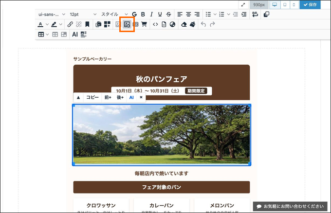The height and width of the screenshot is (213, 331).
Task: Click コピー in block toolbar
Action: click(x=92, y=97)
